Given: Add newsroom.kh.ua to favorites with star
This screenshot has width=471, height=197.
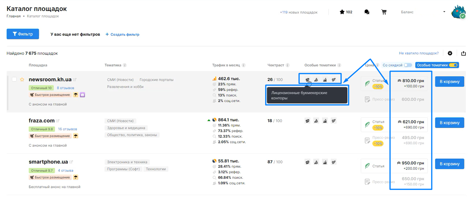Looking at the screenshot, I should coord(22,79).
